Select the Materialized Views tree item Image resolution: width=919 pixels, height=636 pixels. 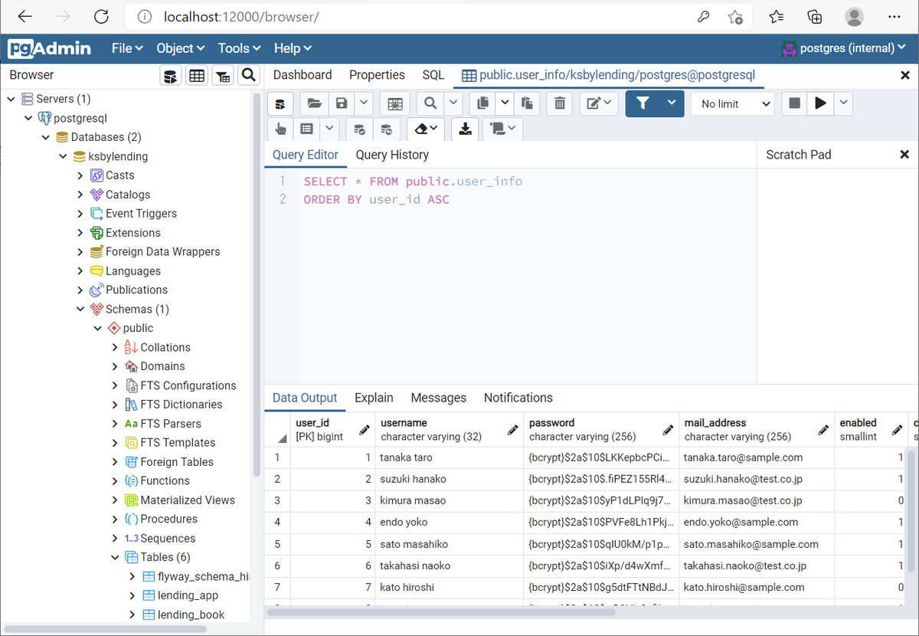point(188,500)
